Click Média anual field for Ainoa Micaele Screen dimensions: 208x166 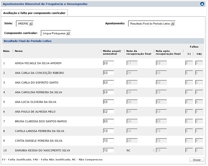[x=108, y=63]
